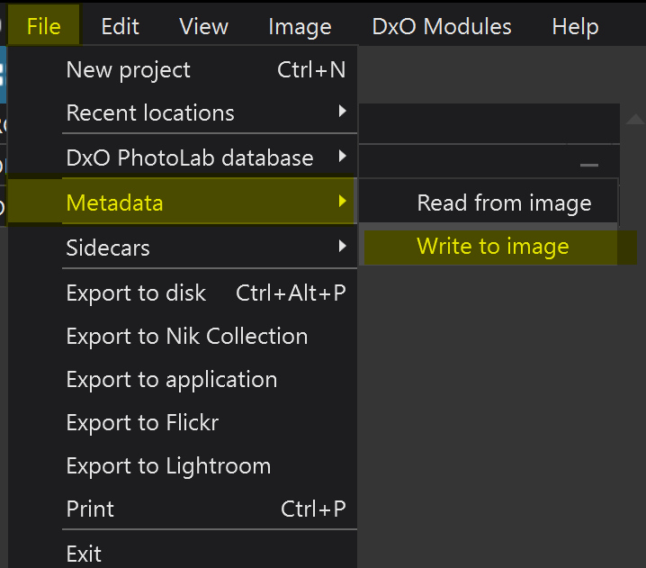Expand the DxO PhotoLab database submenu
Viewport: 646px width, 568px height.
pyautogui.click(x=190, y=158)
